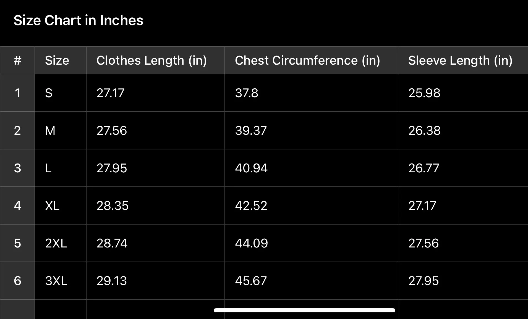
Task: Select clothes length value 29.13
Action: [155, 281]
